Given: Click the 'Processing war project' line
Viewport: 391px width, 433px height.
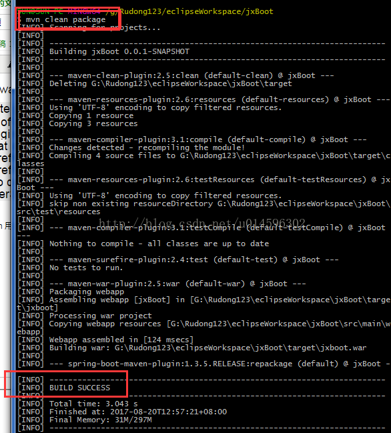Looking at the screenshot, I should click(85, 316).
